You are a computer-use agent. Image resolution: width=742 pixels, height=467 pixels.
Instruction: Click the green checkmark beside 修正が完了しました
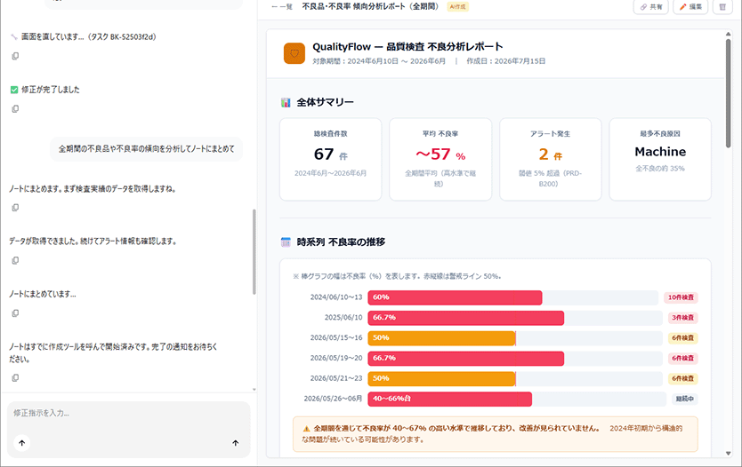14,90
